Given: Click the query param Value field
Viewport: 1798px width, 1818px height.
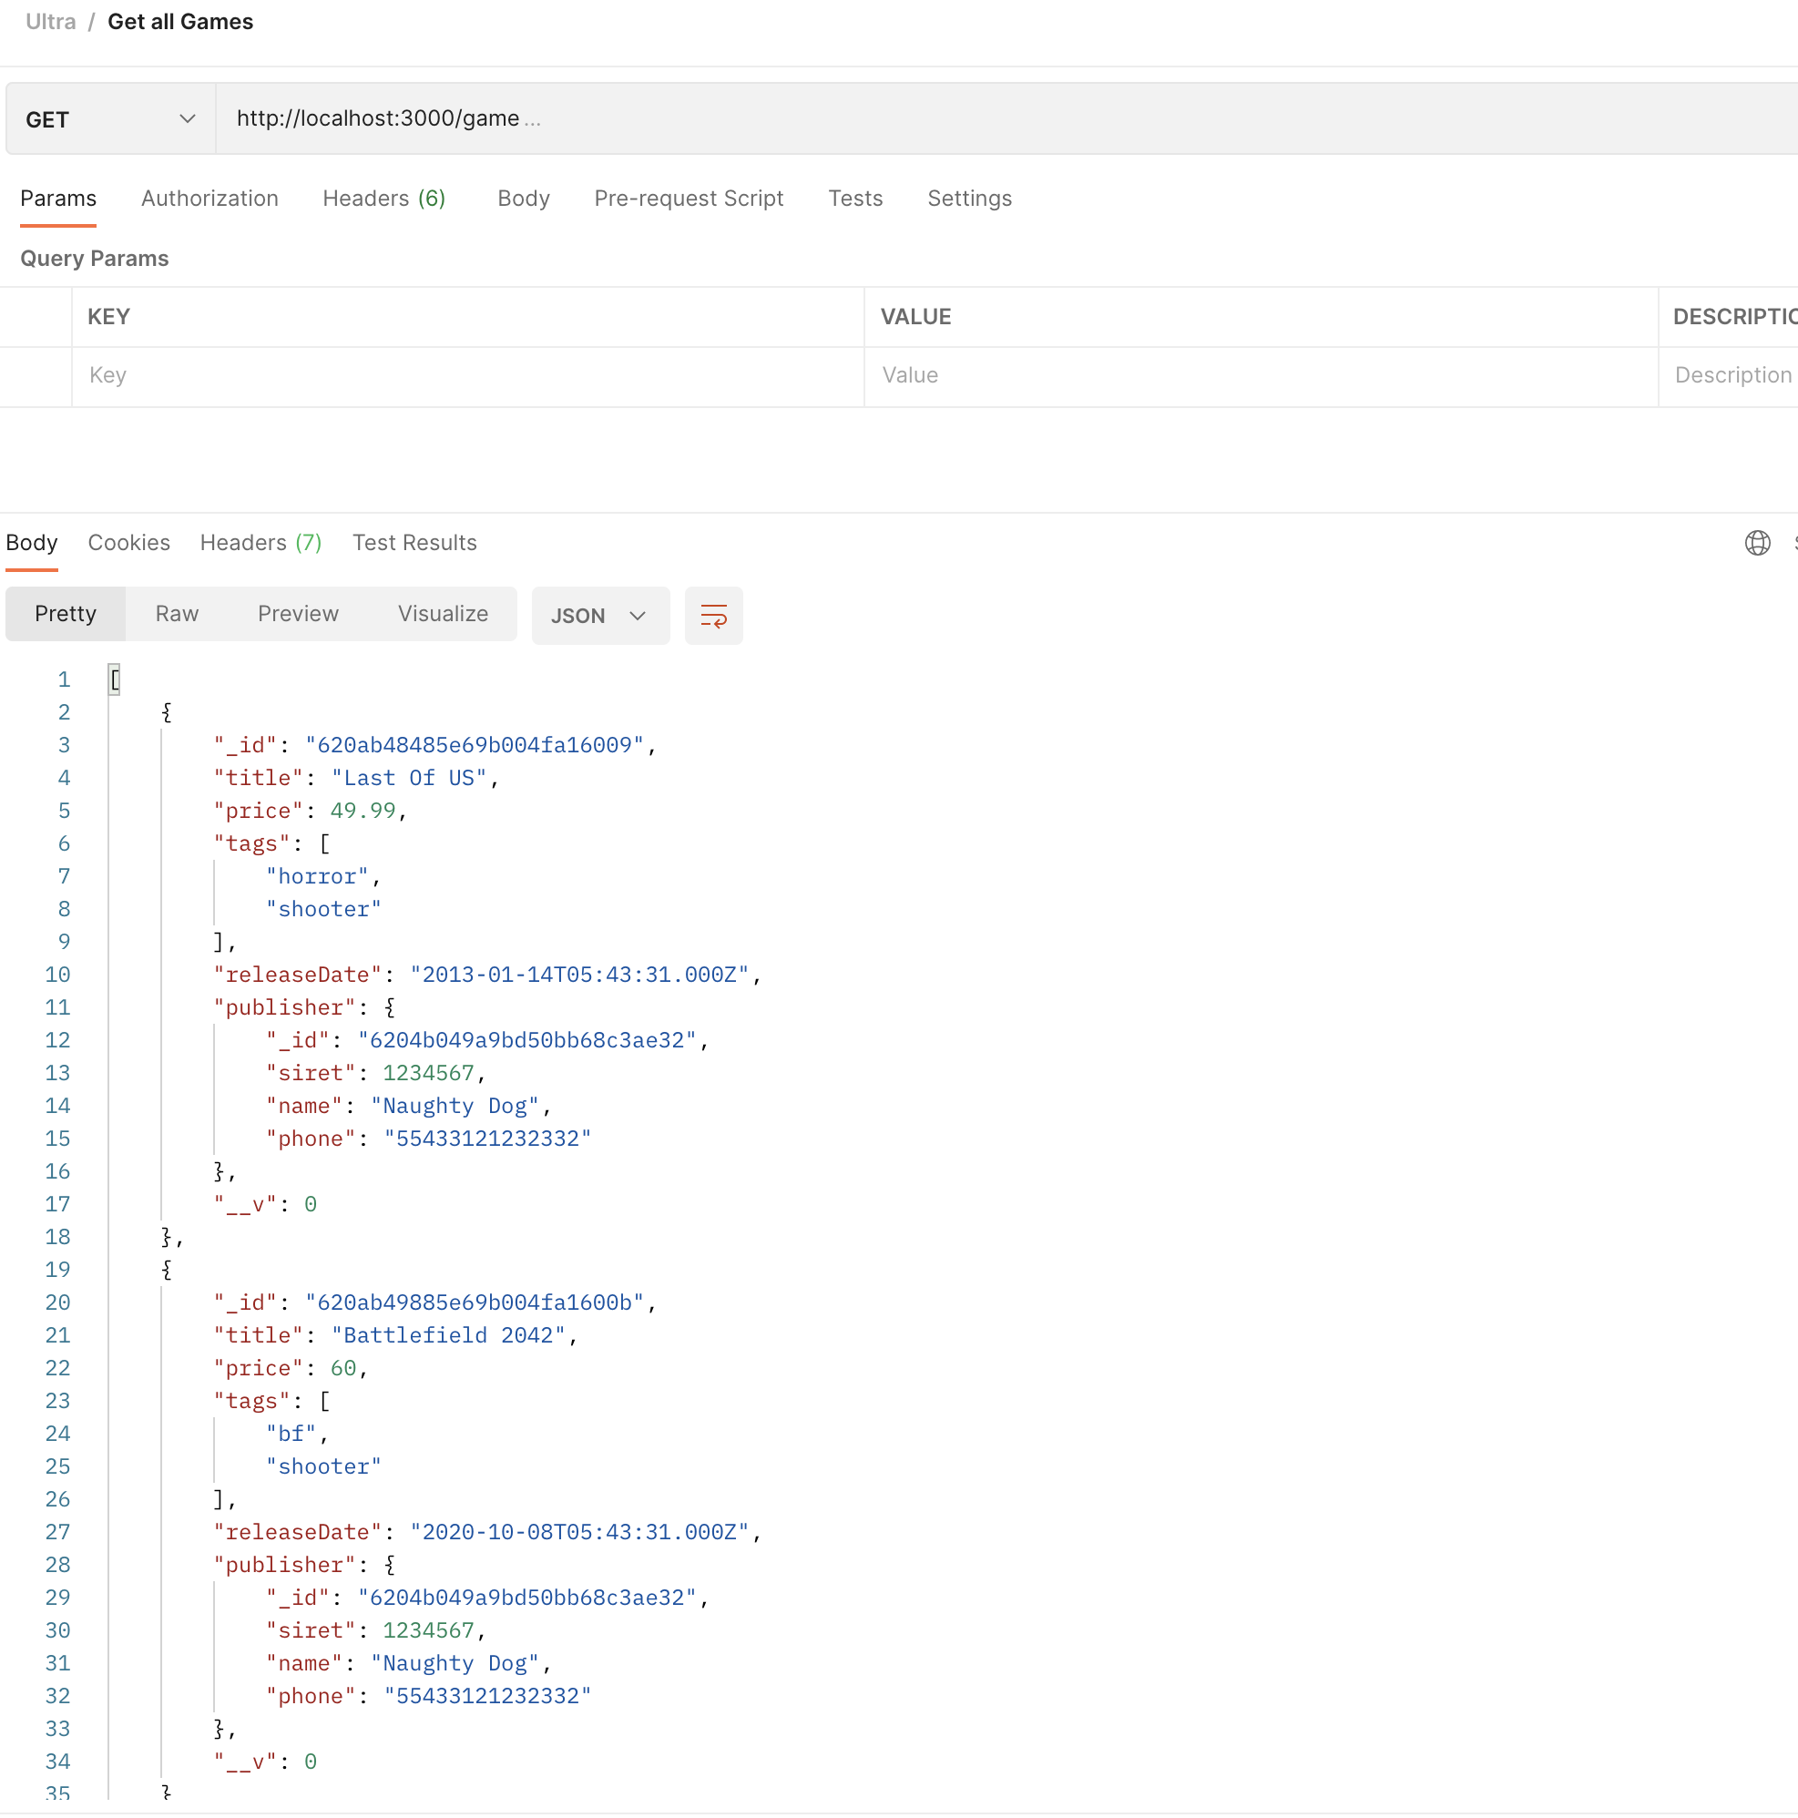Looking at the screenshot, I should pyautogui.click(x=1261, y=376).
